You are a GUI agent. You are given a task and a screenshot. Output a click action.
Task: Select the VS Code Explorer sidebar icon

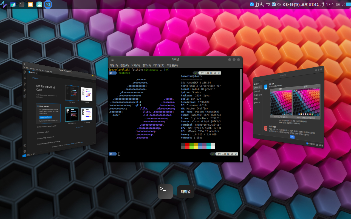tap(25, 72)
